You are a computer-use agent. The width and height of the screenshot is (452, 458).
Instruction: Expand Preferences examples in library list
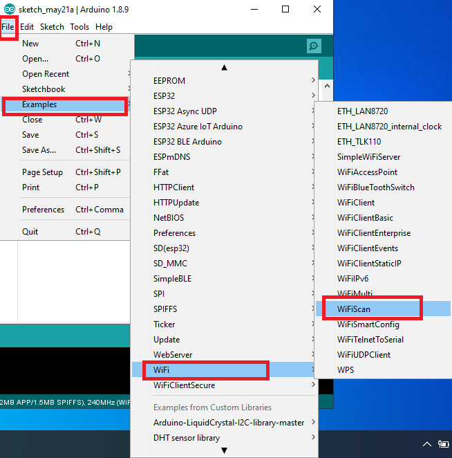click(223, 233)
